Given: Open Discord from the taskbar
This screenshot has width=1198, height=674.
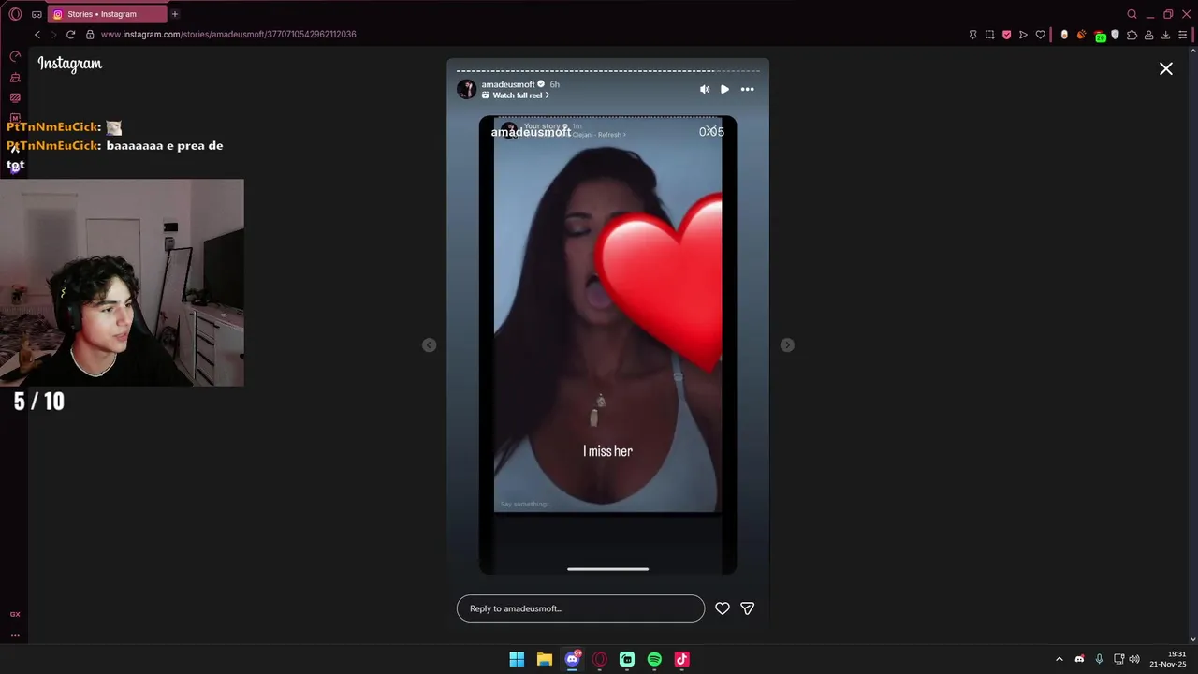Looking at the screenshot, I should 572,659.
